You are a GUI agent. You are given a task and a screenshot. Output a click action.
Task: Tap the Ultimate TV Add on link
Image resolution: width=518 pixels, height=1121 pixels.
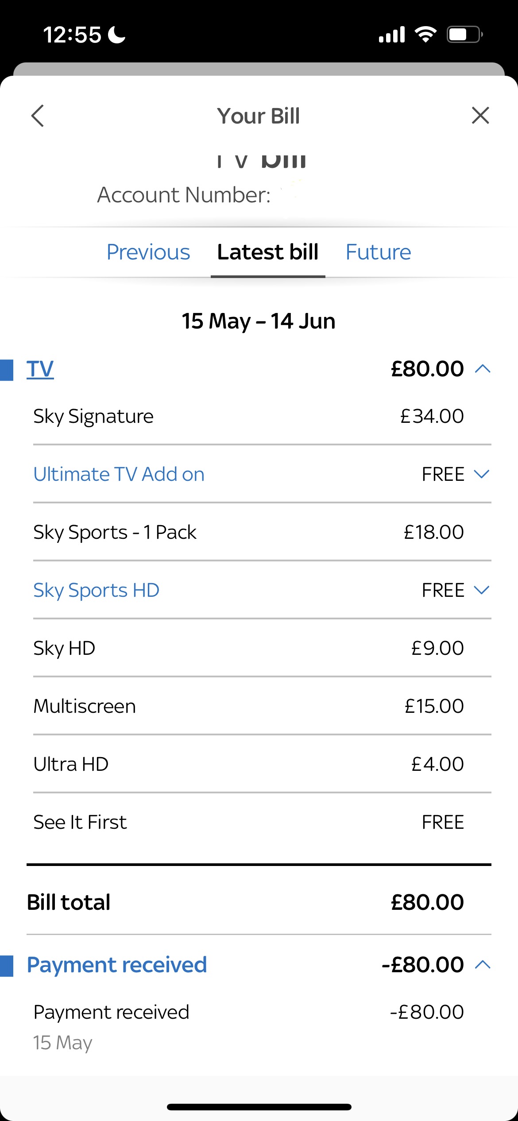pos(119,474)
